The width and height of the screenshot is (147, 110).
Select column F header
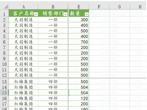[x=99, y=7]
